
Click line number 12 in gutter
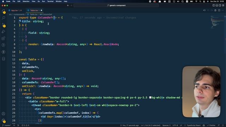click(x=14, y=60)
